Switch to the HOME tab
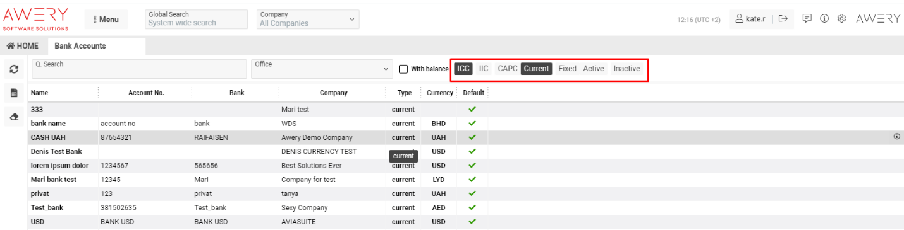The height and width of the screenshot is (230, 904). click(x=23, y=46)
